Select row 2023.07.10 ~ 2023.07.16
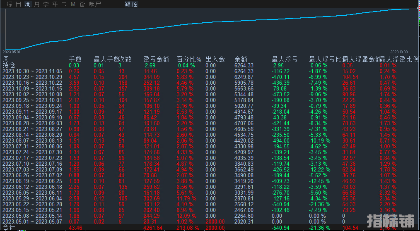 click(x=32, y=164)
